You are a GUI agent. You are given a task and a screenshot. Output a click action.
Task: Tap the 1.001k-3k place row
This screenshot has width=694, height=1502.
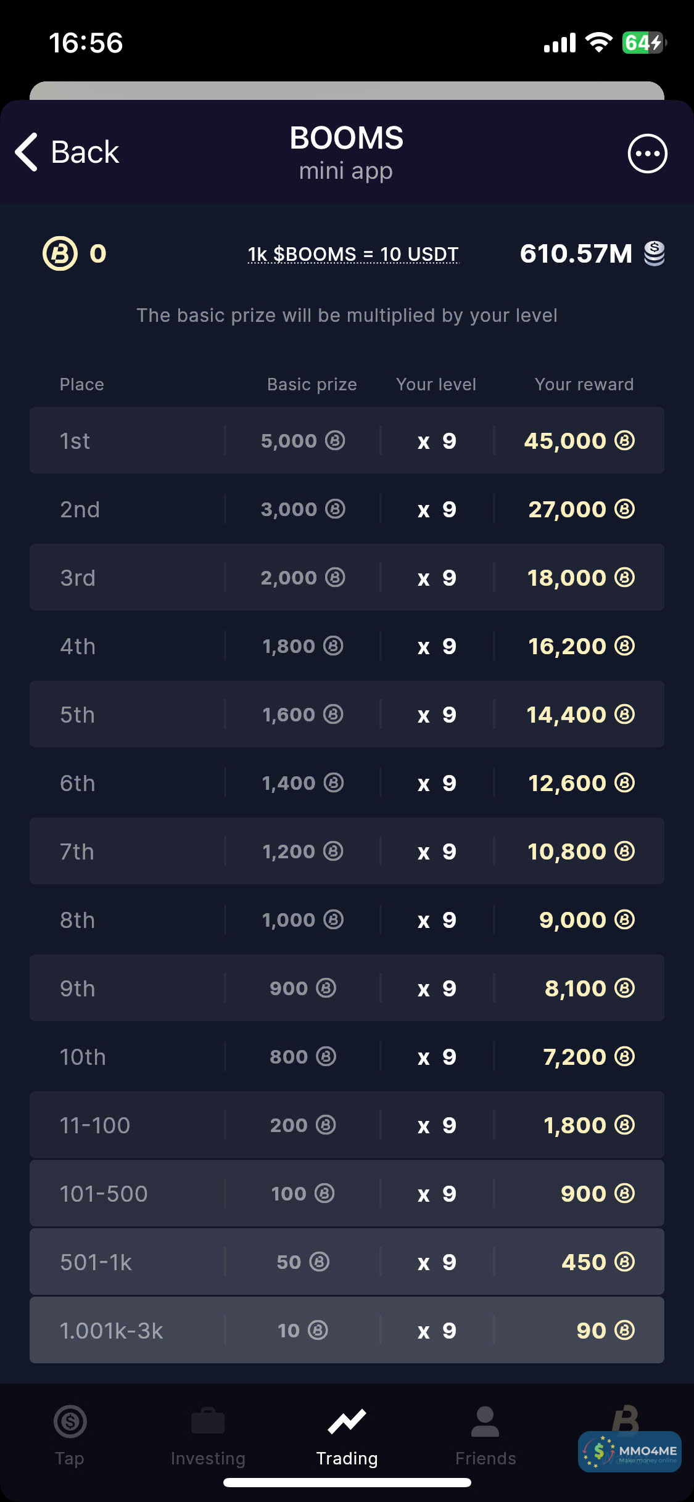[347, 1330]
